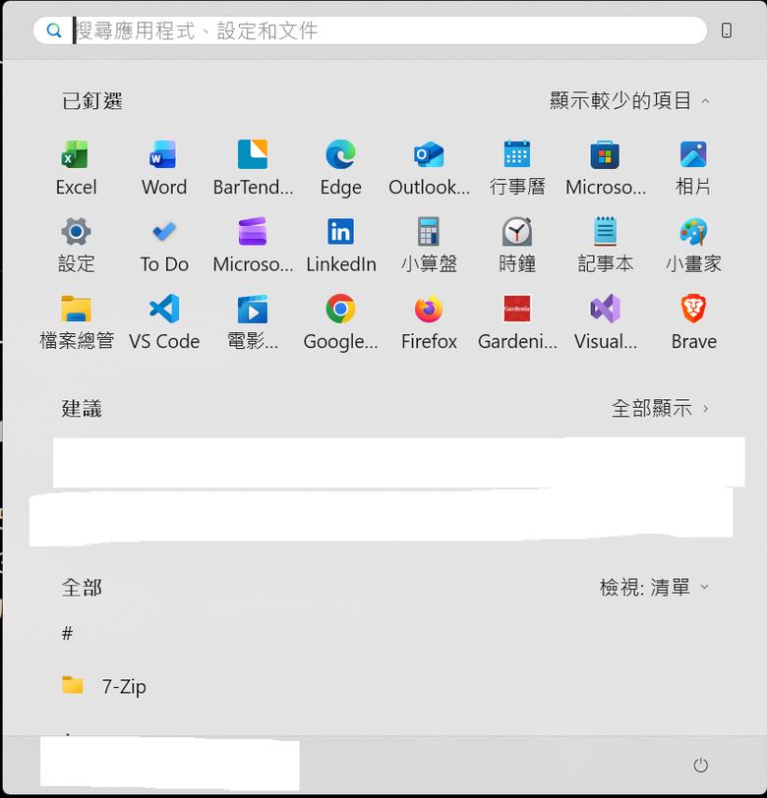Open 小算盤 calculator
This screenshot has height=798, width=767.
[x=429, y=245]
